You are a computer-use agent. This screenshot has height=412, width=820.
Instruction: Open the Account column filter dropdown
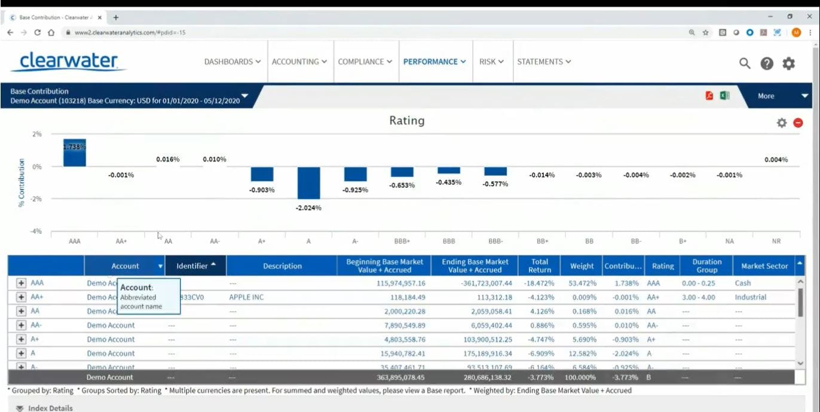160,265
